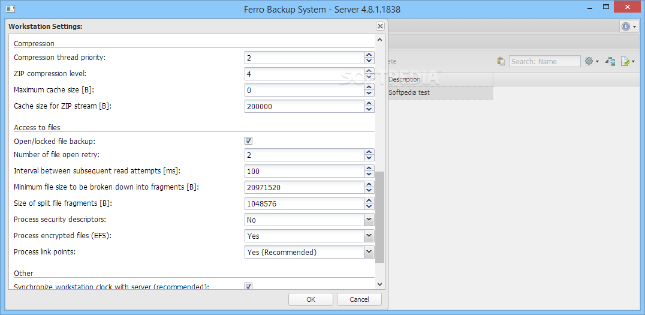Expand the arrow next to info icon
645x315 pixels.
[634, 27]
